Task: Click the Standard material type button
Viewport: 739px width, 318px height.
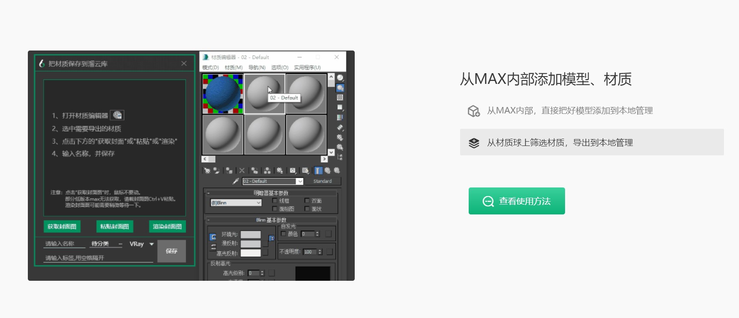Action: click(323, 181)
